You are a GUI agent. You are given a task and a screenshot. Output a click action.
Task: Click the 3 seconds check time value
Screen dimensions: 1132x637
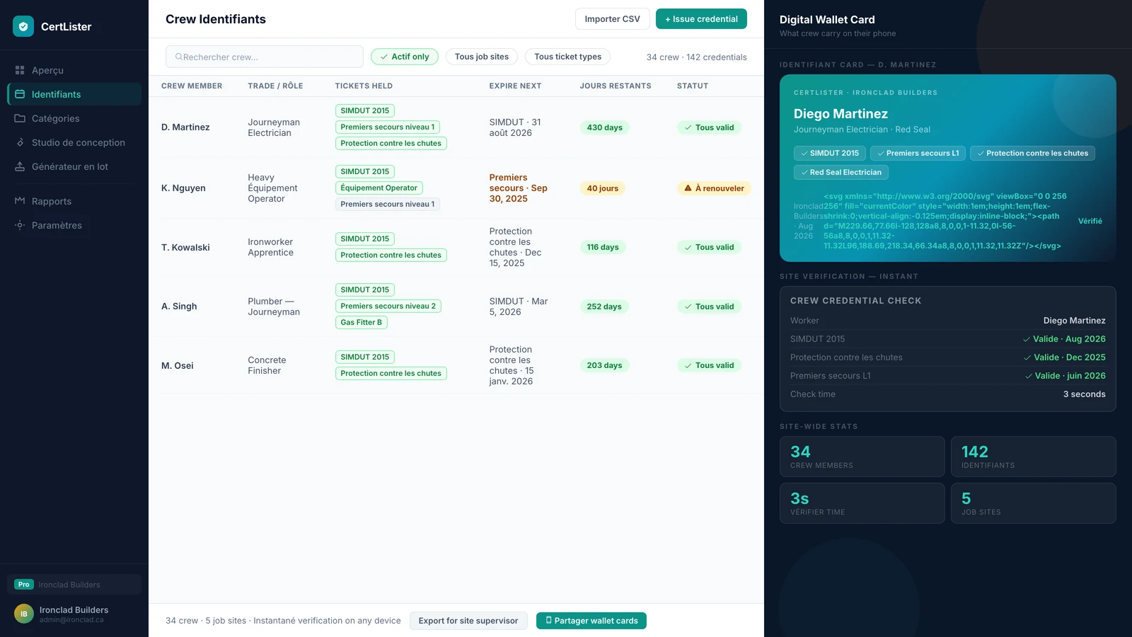pos(1085,394)
